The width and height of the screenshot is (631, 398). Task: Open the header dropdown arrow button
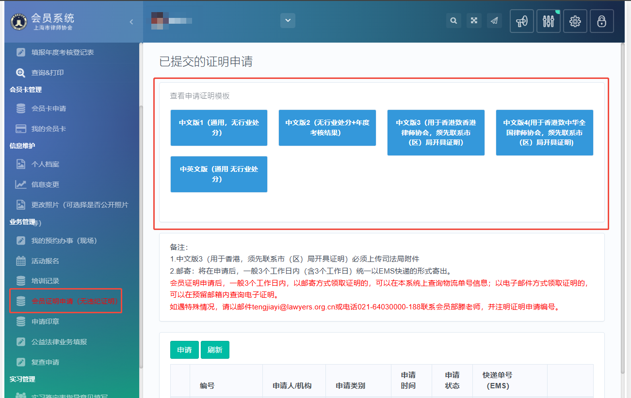tap(288, 20)
